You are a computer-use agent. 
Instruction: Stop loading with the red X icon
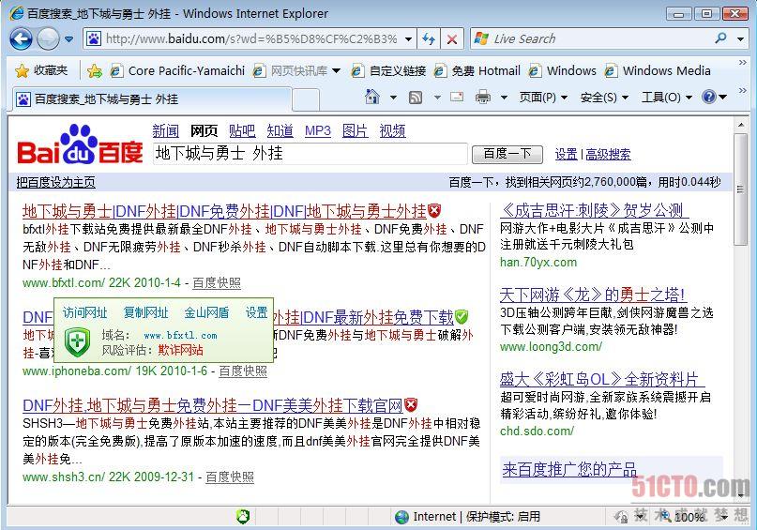pos(452,39)
